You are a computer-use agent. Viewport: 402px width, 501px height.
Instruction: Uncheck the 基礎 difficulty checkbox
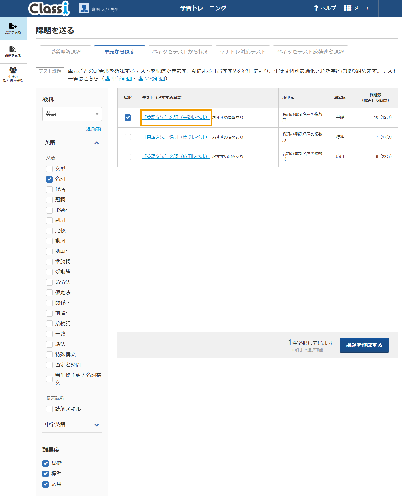pyautogui.click(x=46, y=463)
